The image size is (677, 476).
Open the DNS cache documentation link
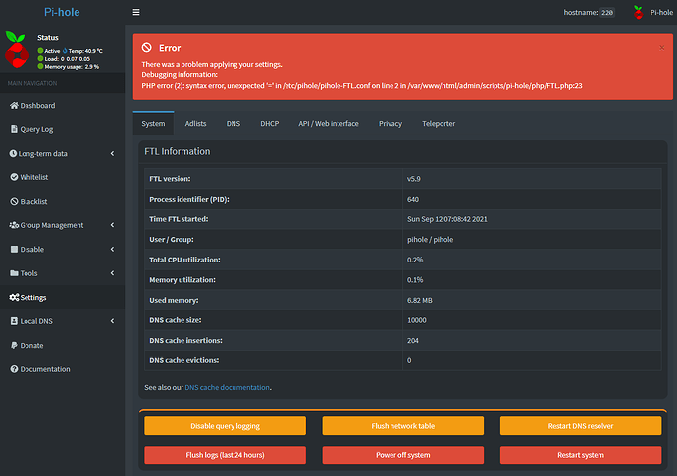pos(227,387)
